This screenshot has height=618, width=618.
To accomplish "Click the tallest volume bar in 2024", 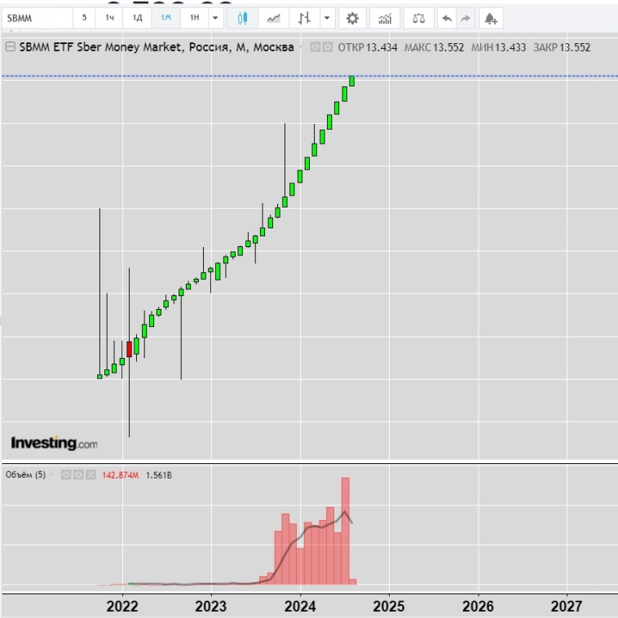I will [345, 531].
